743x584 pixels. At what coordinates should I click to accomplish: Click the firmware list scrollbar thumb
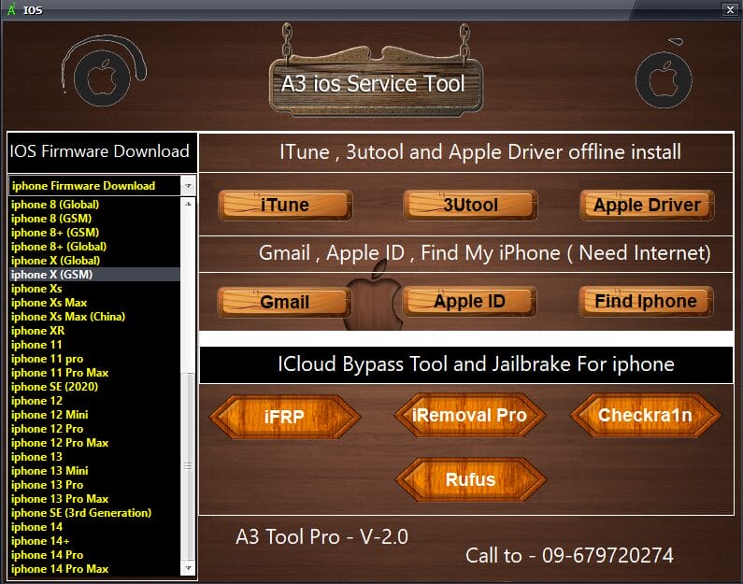click(x=189, y=466)
